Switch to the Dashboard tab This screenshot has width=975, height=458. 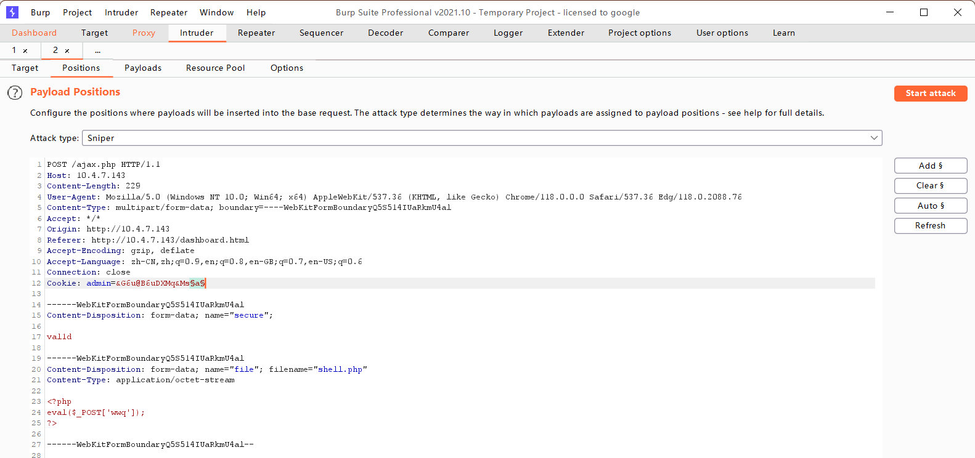(x=34, y=33)
